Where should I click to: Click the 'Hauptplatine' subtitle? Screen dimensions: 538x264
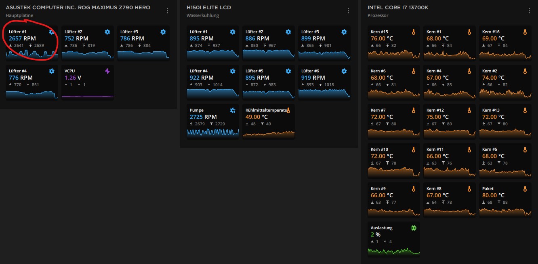19,15
